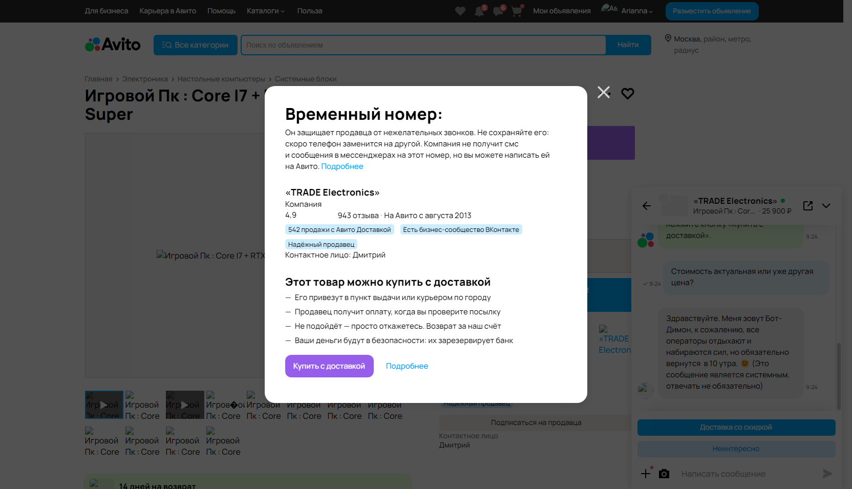Click Купить с доставкой button
Viewport: 852px width, 489px height.
tap(329, 366)
